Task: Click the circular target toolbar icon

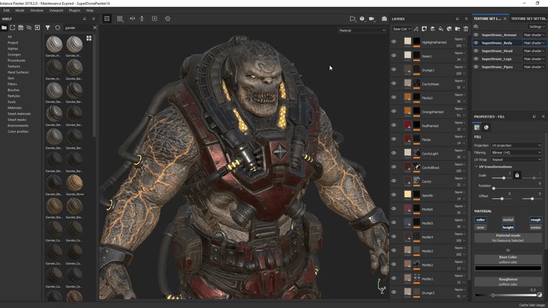Action: [x=167, y=18]
